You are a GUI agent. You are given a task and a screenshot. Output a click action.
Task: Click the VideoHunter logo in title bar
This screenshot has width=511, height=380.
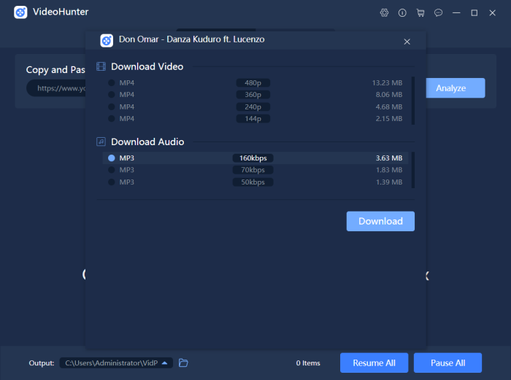pyautogui.click(x=20, y=12)
